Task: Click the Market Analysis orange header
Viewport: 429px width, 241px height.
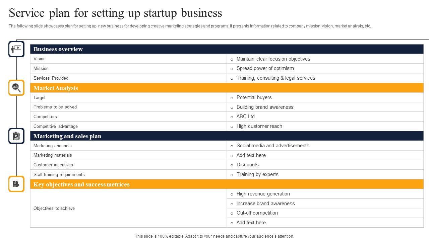Action: pyautogui.click(x=227, y=88)
